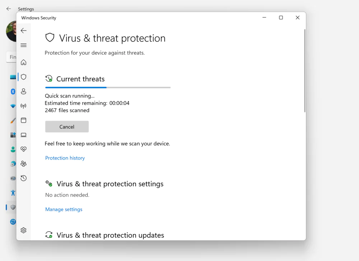This screenshot has width=359, height=261.
Task: Click the Protection history clock icon in sidebar
Action: pyautogui.click(x=24, y=178)
